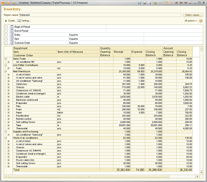207x182 pixels.
Task: Collapse the Supplies and Purchasing group
Action: point(6,132)
